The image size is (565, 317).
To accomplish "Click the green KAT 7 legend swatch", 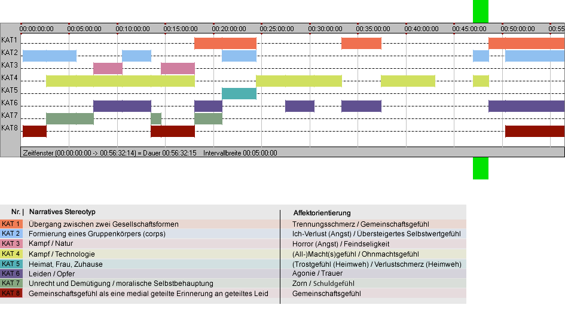I will coord(11,284).
